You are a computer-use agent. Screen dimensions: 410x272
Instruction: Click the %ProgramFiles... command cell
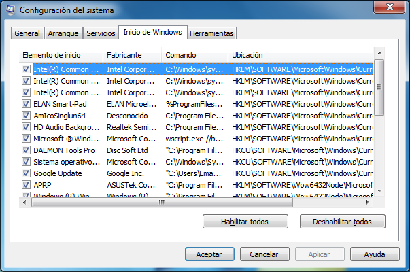pos(194,104)
